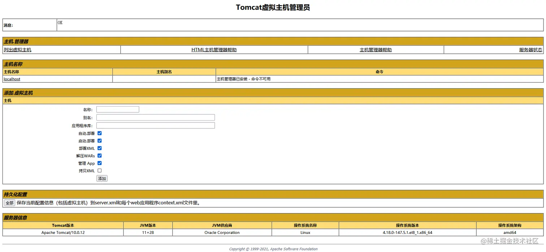
Task: Select Apache Tomcat/10.0.12 version cell
Action: (63, 233)
